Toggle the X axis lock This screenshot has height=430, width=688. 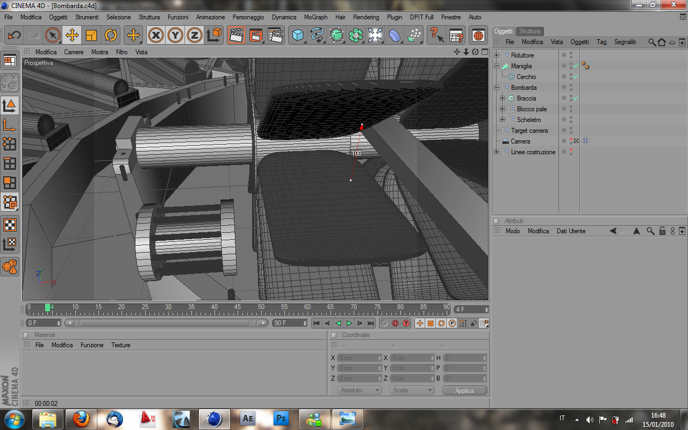click(156, 35)
